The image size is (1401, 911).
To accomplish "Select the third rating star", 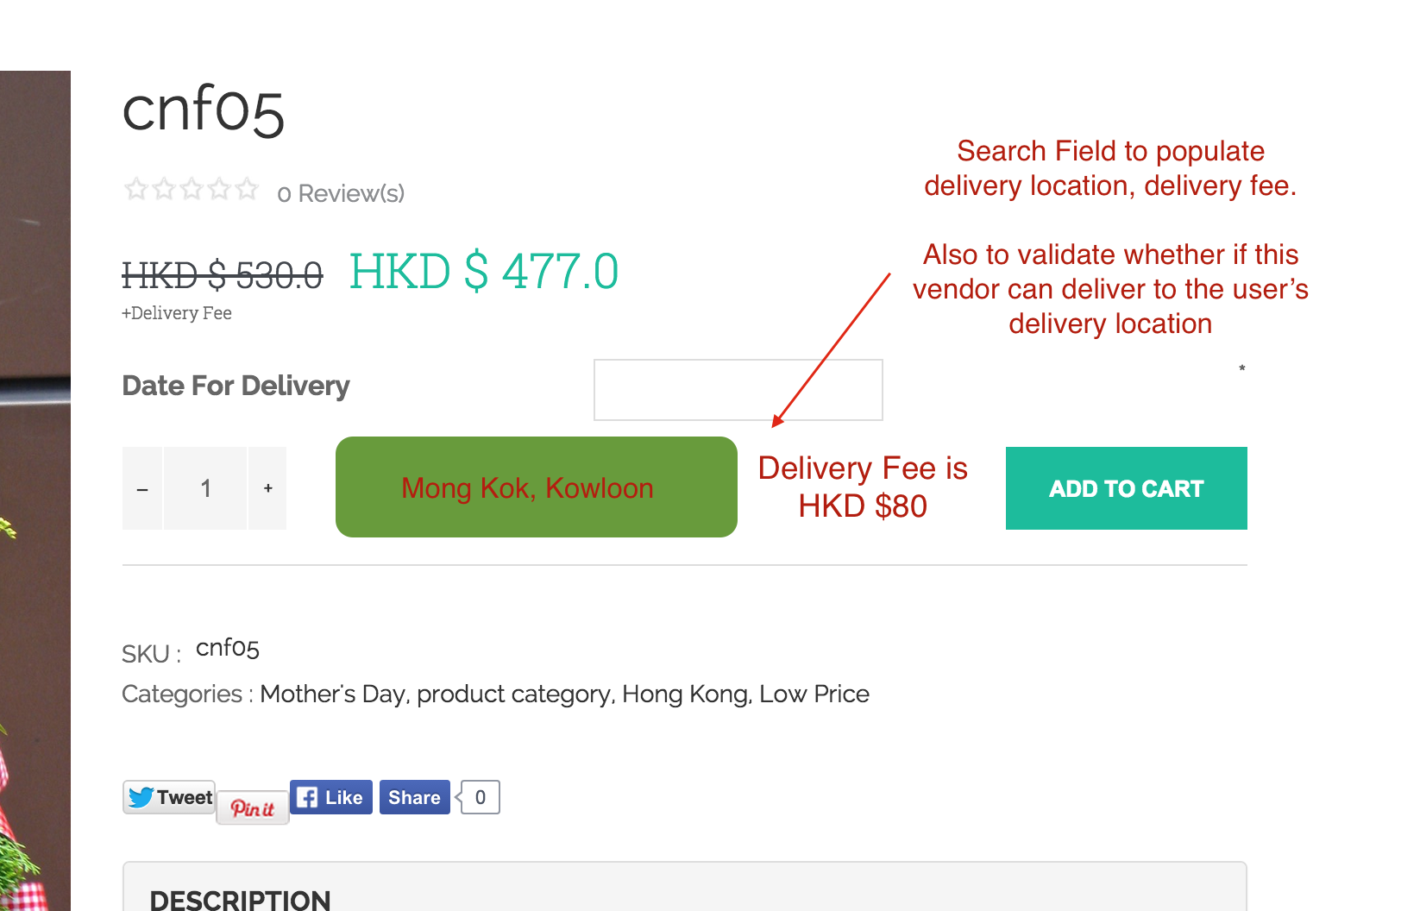I will tap(192, 189).
